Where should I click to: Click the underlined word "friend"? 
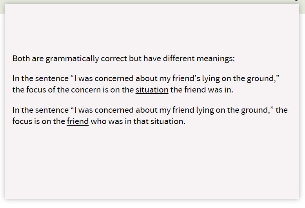78,121
